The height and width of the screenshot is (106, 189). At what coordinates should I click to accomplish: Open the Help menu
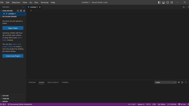tap(53, 2)
